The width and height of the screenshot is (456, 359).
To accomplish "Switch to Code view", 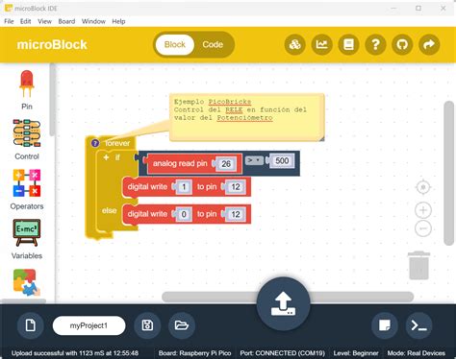I will (x=213, y=44).
